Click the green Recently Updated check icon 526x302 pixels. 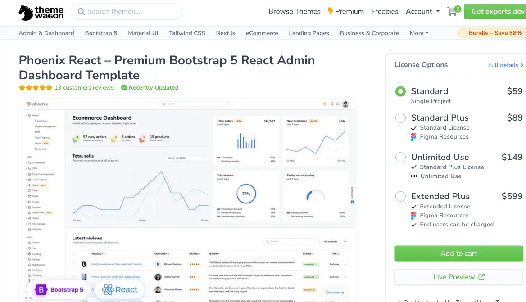click(x=124, y=88)
